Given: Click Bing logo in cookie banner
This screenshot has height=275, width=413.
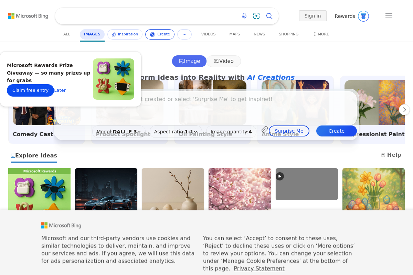Looking at the screenshot, I should [x=61, y=225].
